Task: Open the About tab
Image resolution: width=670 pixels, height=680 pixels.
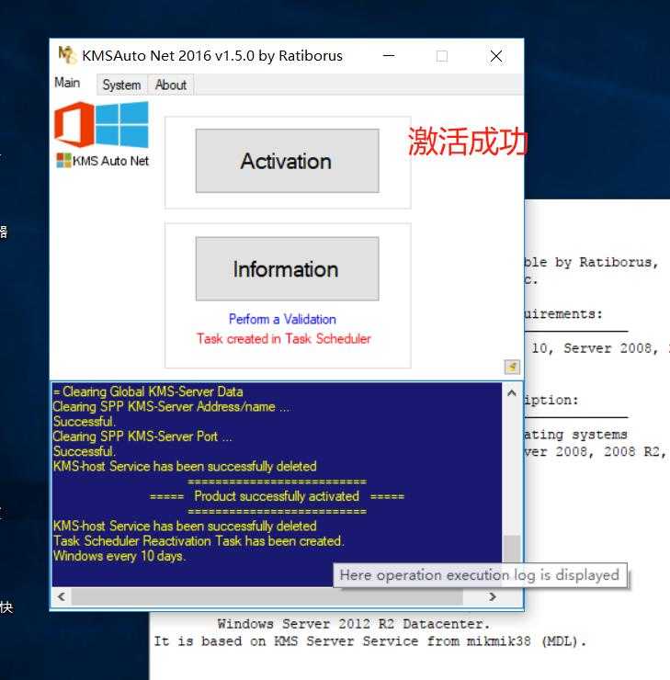Action: (171, 85)
